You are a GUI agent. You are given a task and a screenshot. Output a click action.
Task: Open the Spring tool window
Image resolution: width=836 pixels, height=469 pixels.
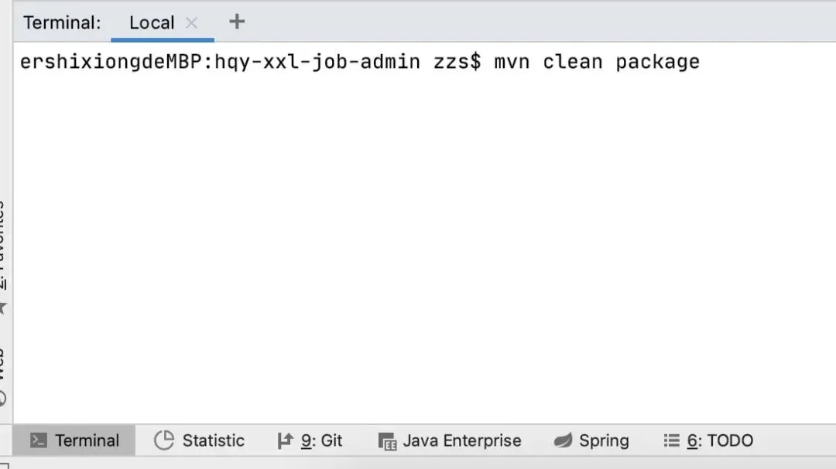click(604, 440)
